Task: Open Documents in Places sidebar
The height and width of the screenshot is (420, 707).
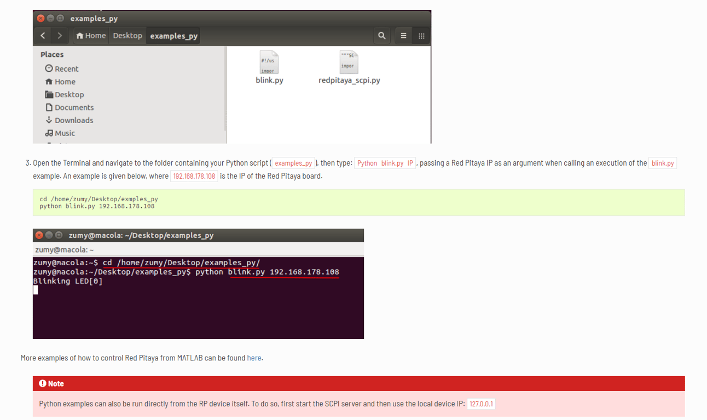Action: [x=69, y=107]
